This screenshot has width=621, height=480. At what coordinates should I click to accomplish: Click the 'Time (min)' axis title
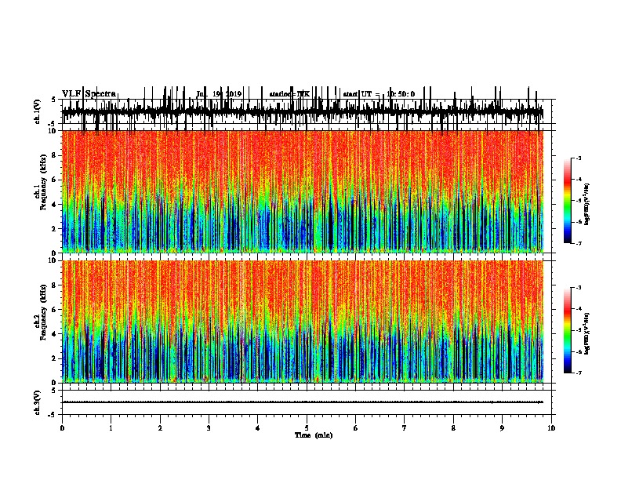pos(314,435)
